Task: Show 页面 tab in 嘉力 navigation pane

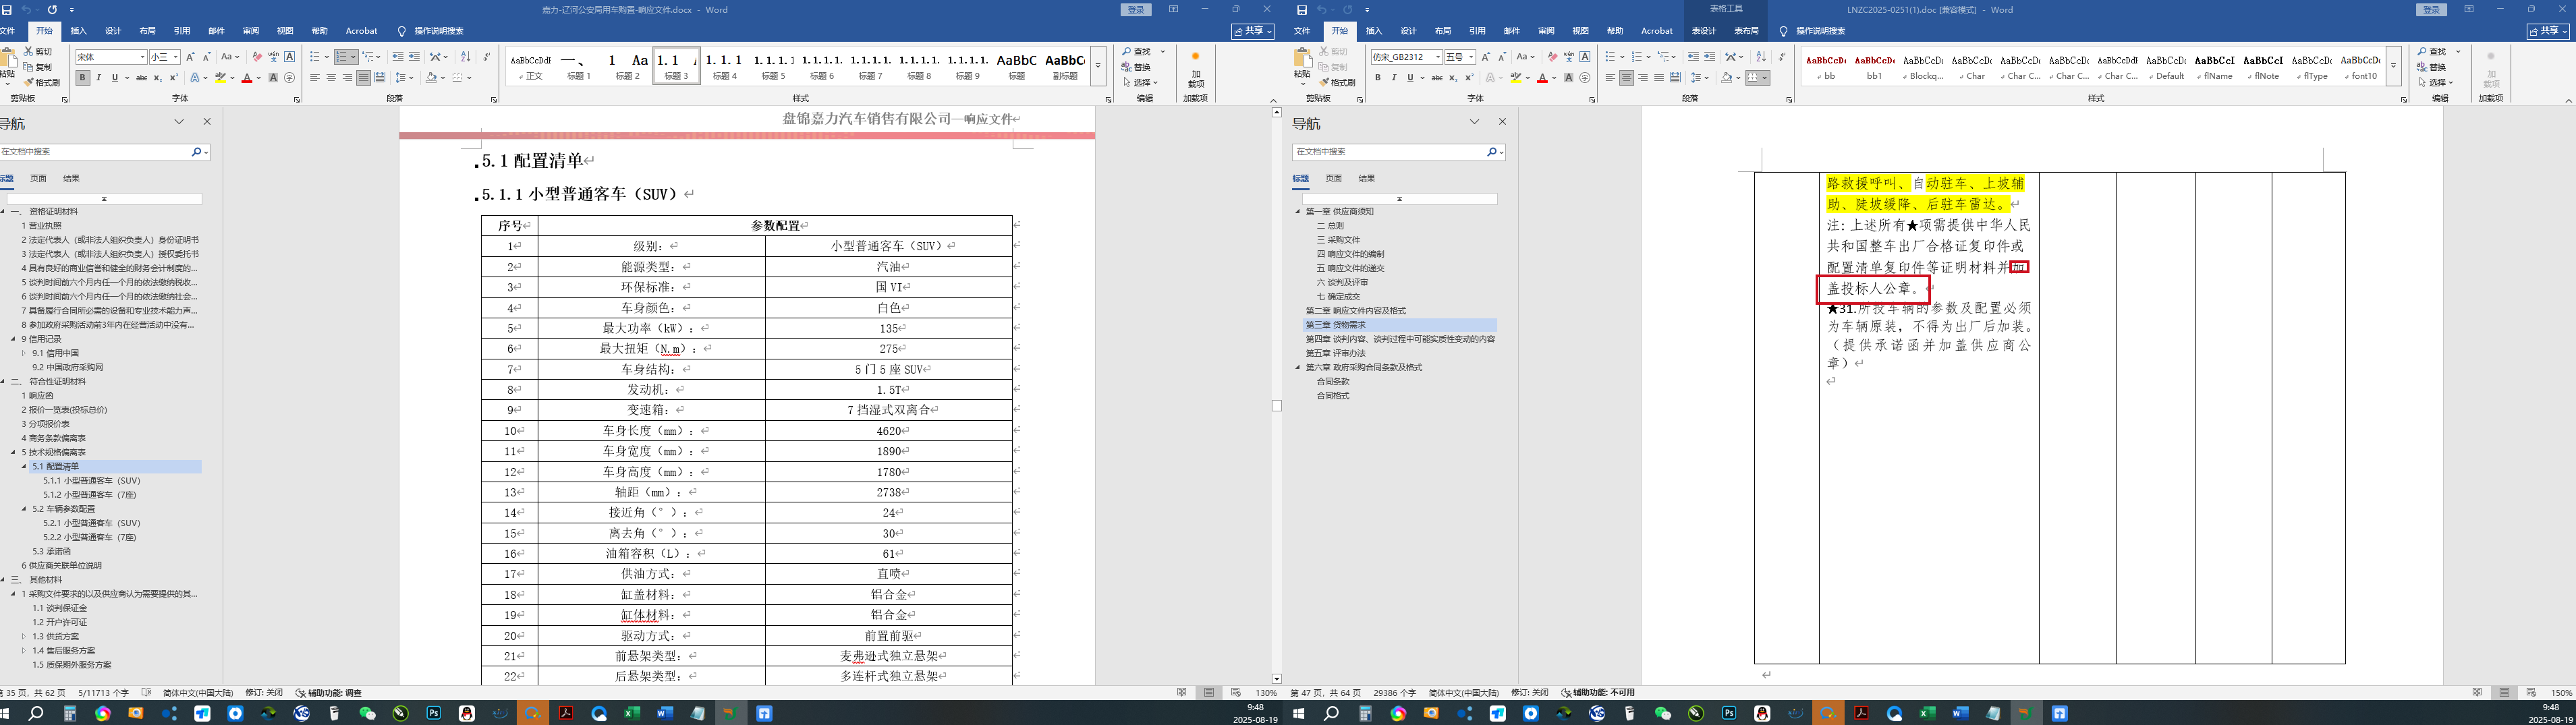Action: 38,179
